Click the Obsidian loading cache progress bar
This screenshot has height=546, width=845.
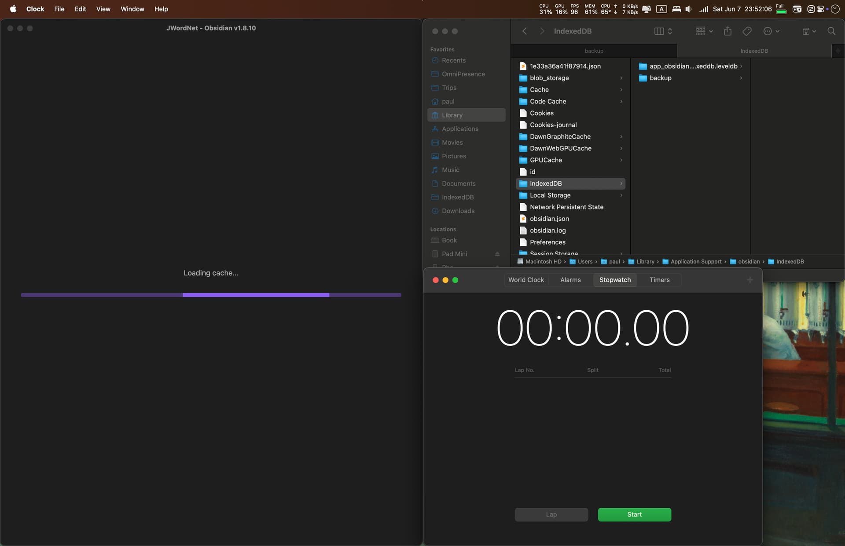point(211,295)
